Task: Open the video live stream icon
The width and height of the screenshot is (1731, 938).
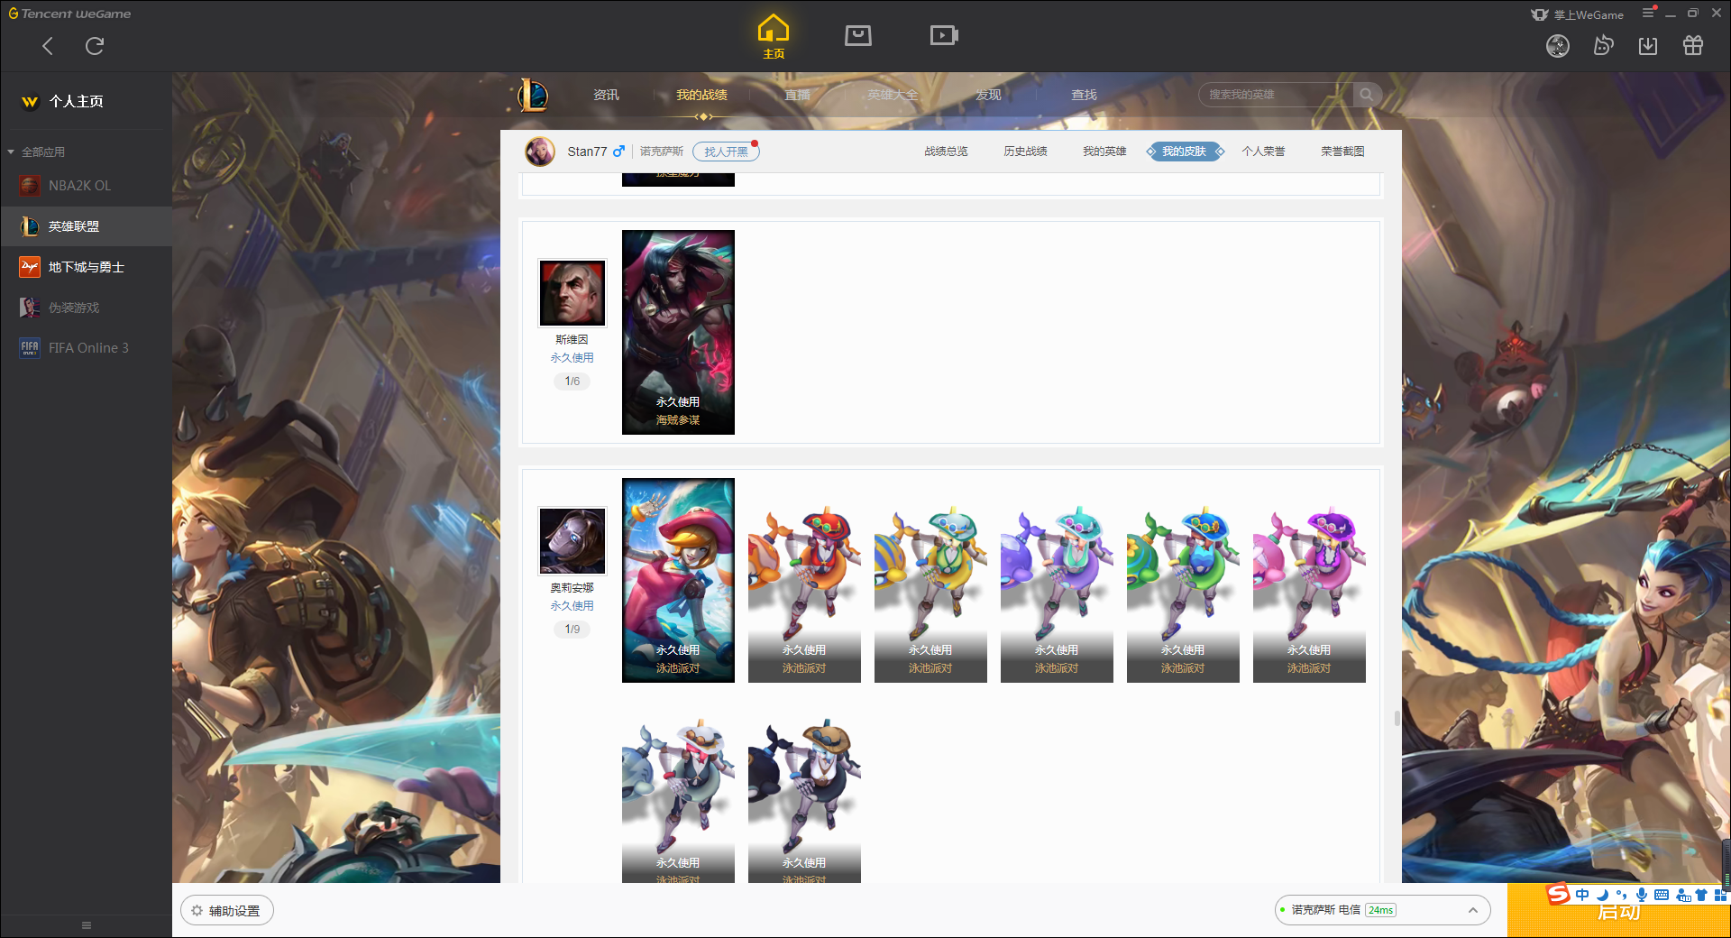Action: tap(944, 35)
